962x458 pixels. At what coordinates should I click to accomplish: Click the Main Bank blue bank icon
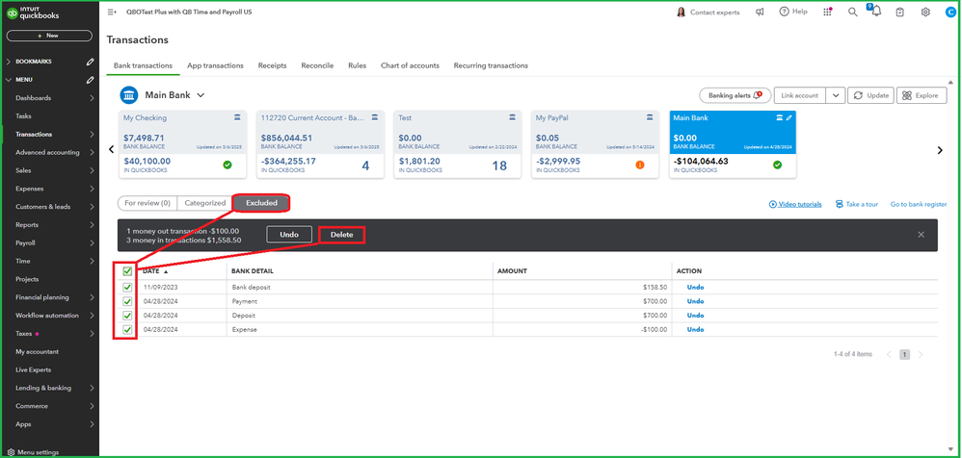(x=129, y=95)
